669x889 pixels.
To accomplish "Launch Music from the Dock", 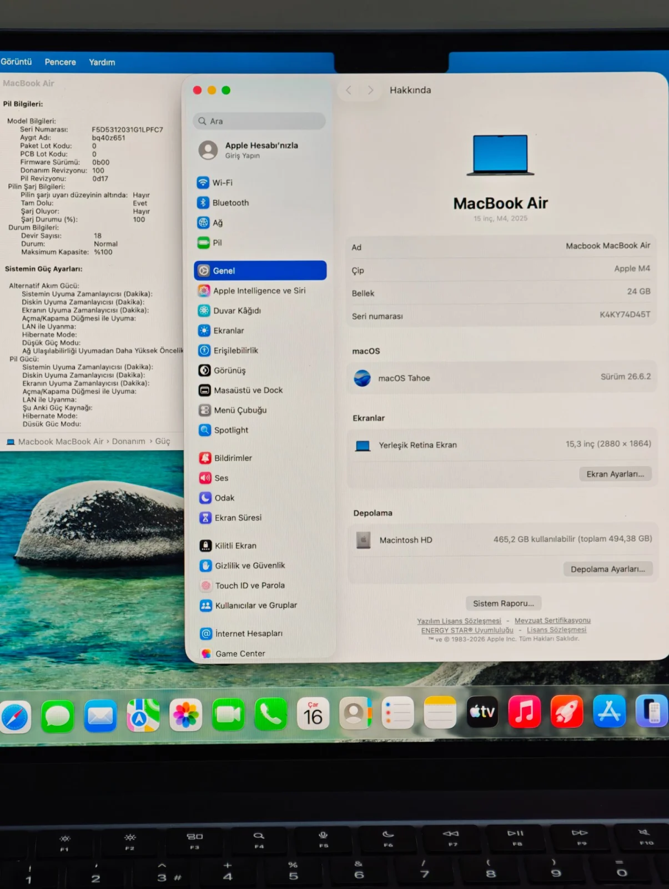I will 524,711.
